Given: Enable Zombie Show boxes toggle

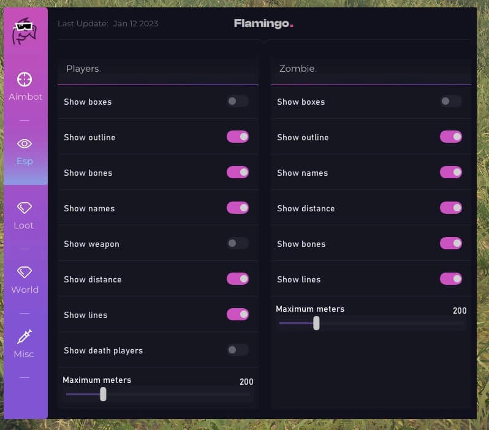Looking at the screenshot, I should [x=451, y=101].
